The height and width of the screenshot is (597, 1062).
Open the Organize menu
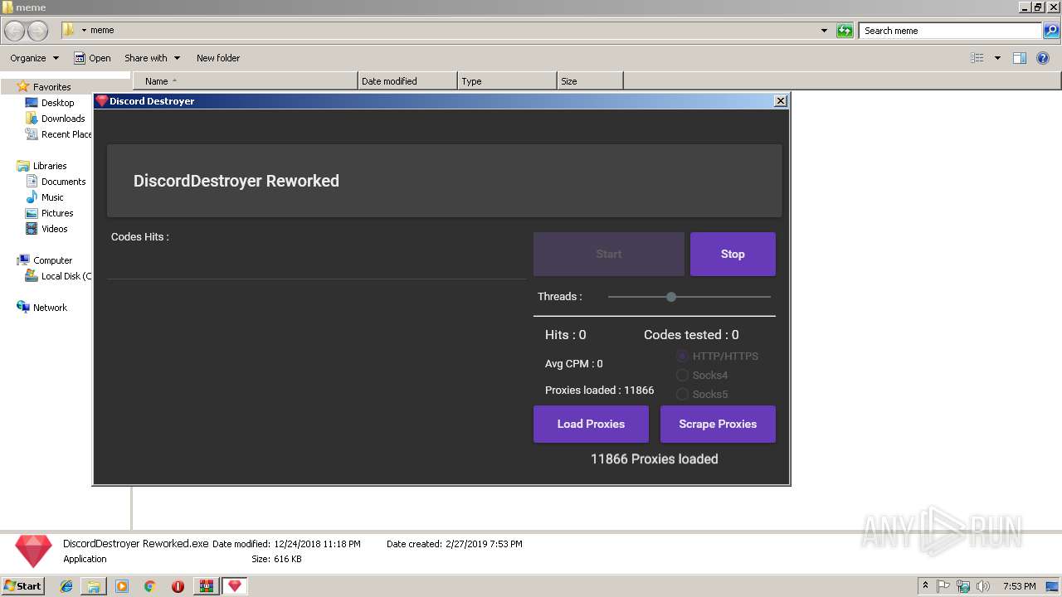(34, 58)
